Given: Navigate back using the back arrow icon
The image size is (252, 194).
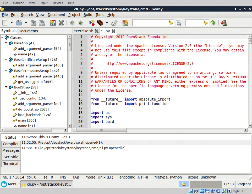Looking at the screenshot, I should coord(72,23).
